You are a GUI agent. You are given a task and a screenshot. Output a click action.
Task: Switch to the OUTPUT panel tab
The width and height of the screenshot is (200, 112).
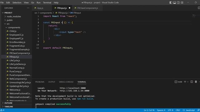(52, 82)
